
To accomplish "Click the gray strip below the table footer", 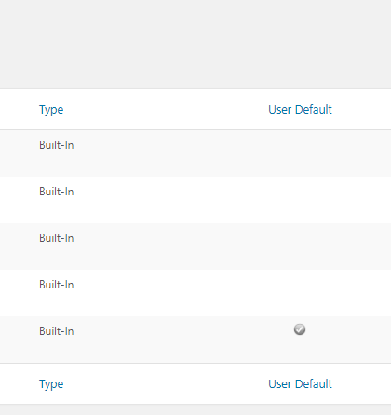I will [195, 409].
